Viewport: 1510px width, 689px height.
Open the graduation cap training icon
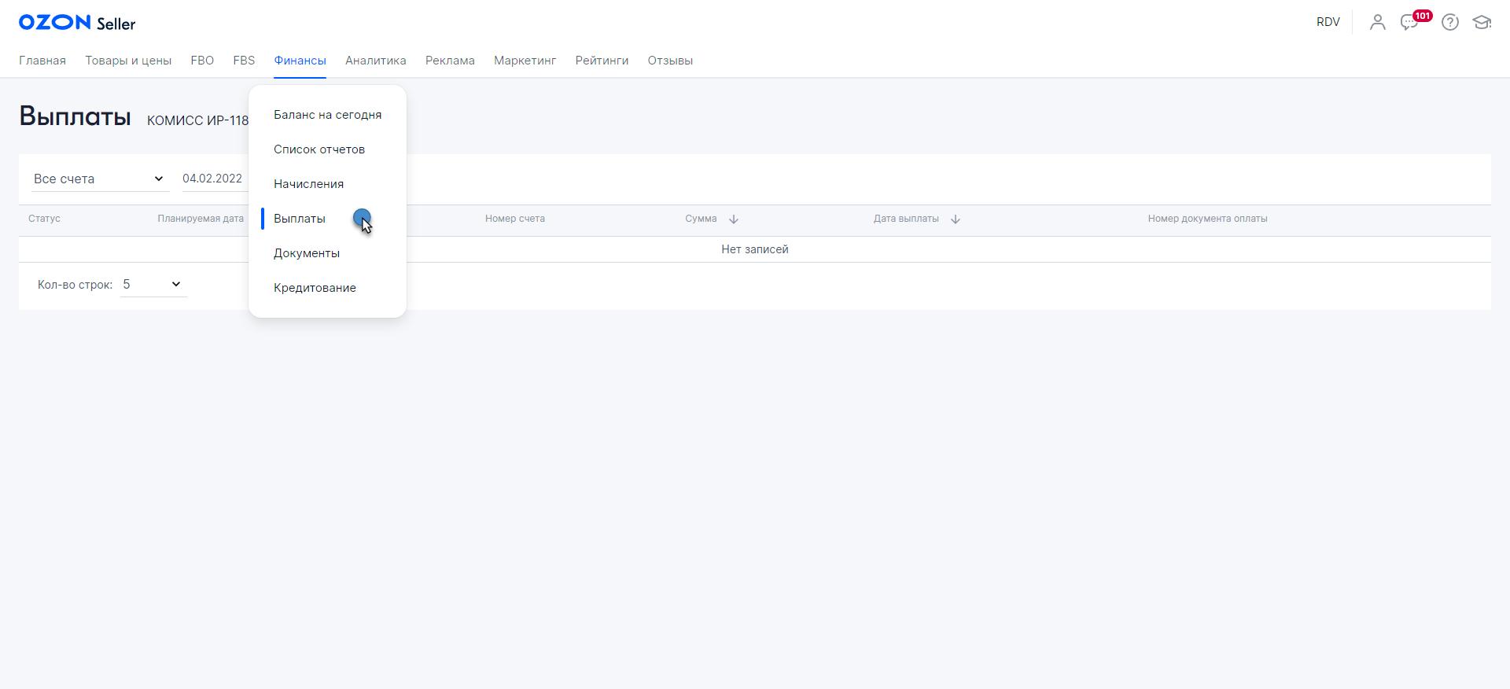pos(1482,22)
